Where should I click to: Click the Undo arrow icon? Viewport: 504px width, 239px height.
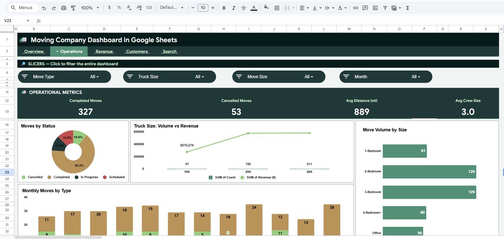coord(44,8)
